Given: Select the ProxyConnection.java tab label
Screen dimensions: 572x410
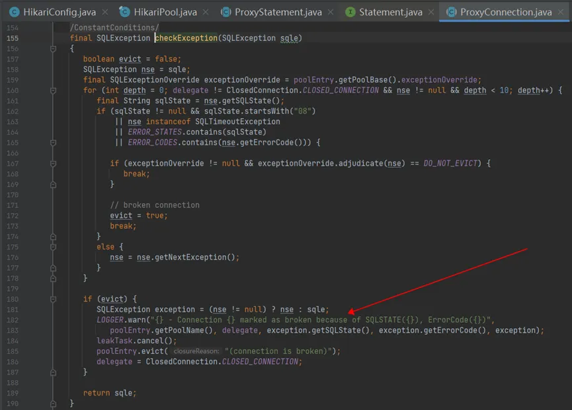Looking at the screenshot, I should pos(506,13).
